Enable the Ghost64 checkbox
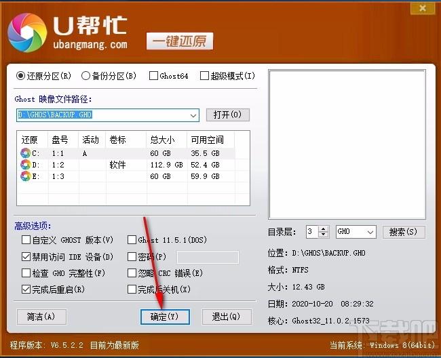Screen dimensions: 441x358 (153, 75)
